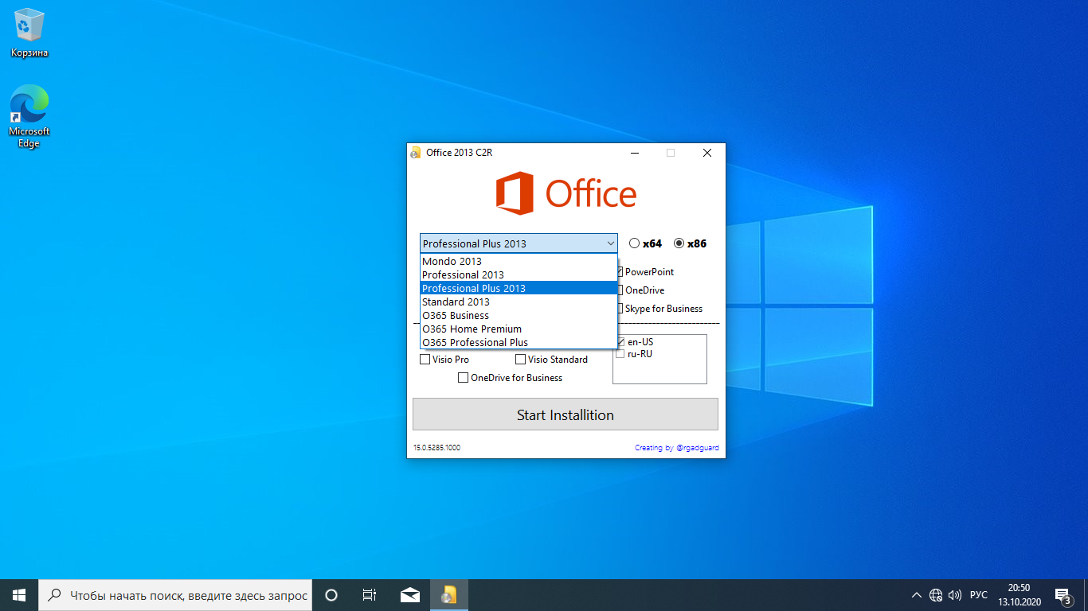This screenshot has height=611, width=1088.
Task: Enable the Visio Pro checkbox
Action: pyautogui.click(x=425, y=360)
